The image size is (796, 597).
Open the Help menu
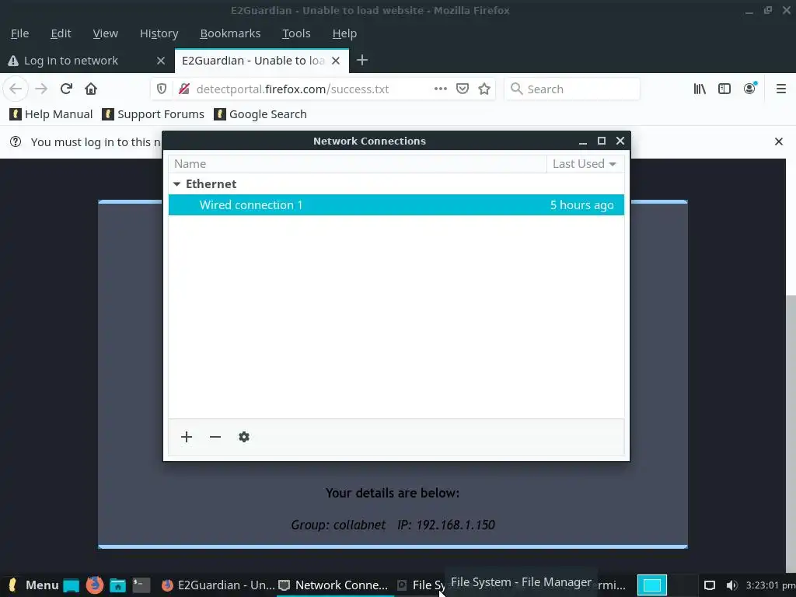pyautogui.click(x=344, y=33)
